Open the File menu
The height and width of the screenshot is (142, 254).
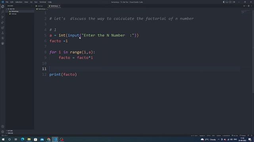[x=7, y=2]
